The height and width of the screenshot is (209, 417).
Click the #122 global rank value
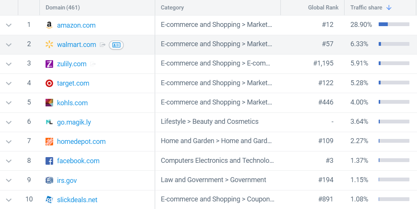click(x=326, y=83)
